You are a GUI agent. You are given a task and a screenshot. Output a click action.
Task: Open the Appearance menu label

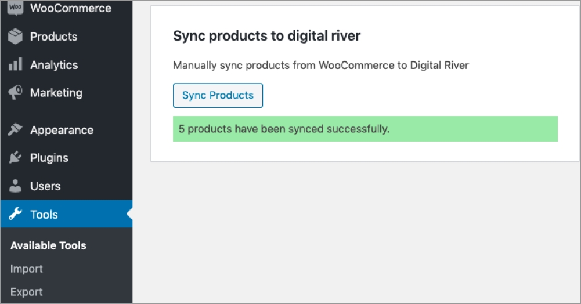[x=62, y=130]
